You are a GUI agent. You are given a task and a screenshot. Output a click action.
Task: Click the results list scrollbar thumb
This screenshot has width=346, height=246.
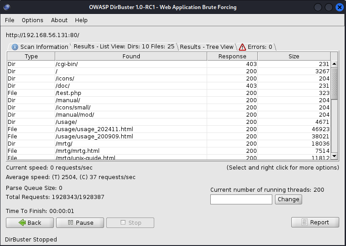(x=334, y=84)
